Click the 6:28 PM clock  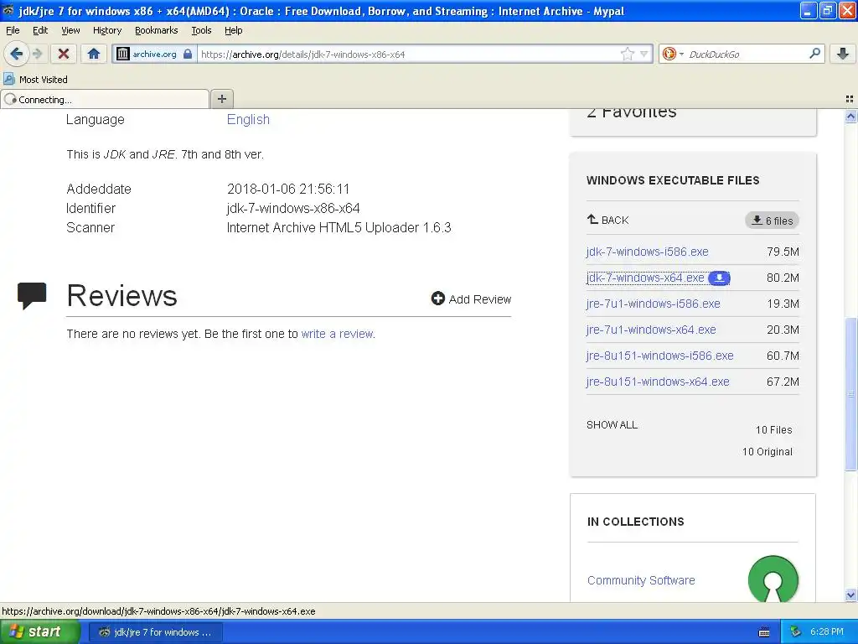tap(826, 631)
